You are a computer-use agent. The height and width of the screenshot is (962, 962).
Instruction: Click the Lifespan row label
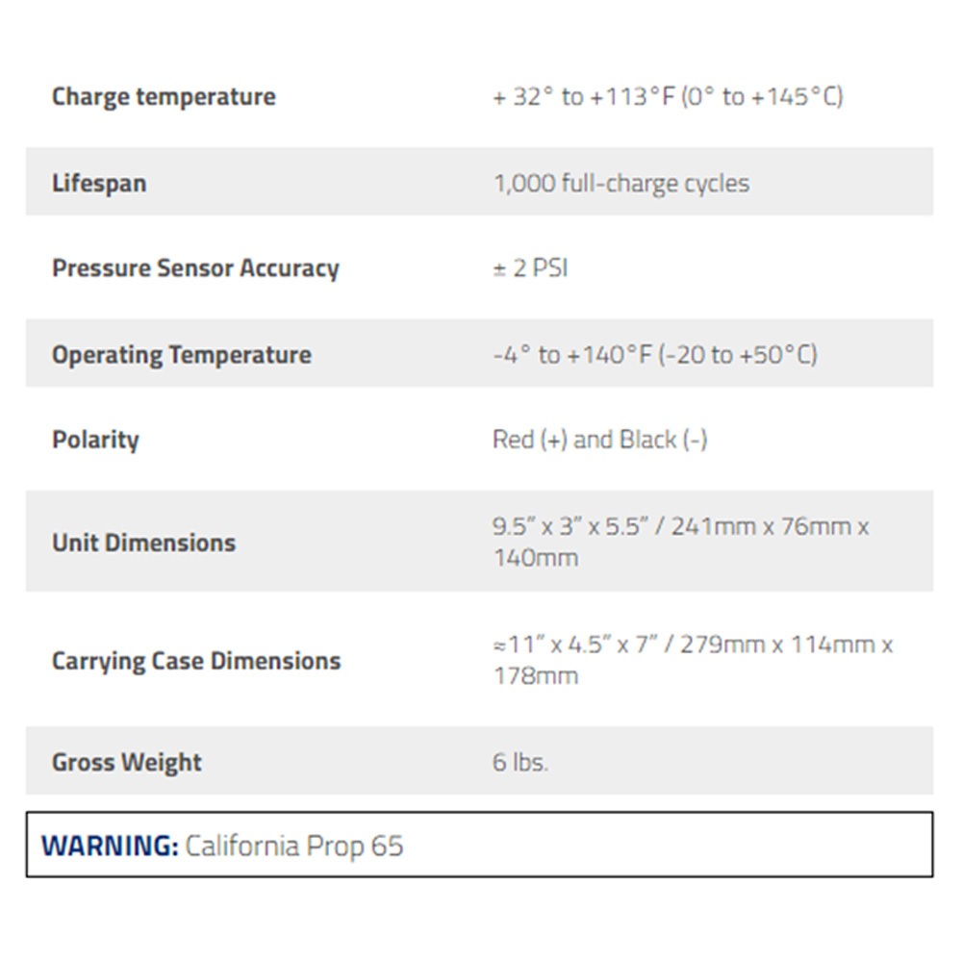pos(99,183)
